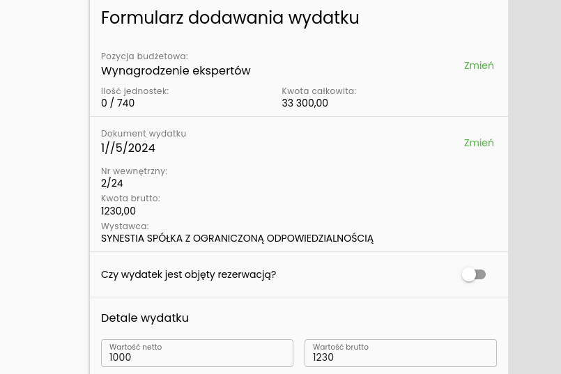Focus the Wartość netto input field
The width and height of the screenshot is (561, 374).
click(197, 357)
